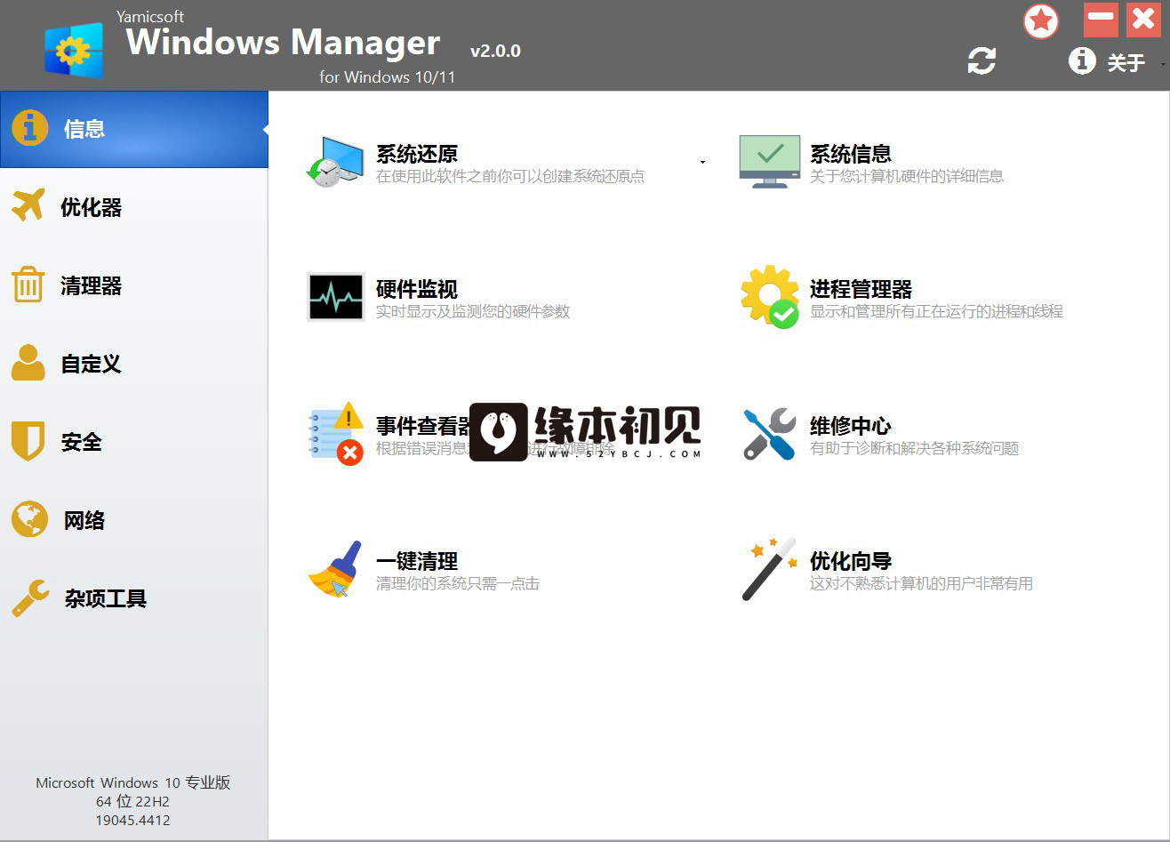Screen dimensions: 1170x842
Task: Open the 信息 sidebar tab
Action: click(133, 129)
